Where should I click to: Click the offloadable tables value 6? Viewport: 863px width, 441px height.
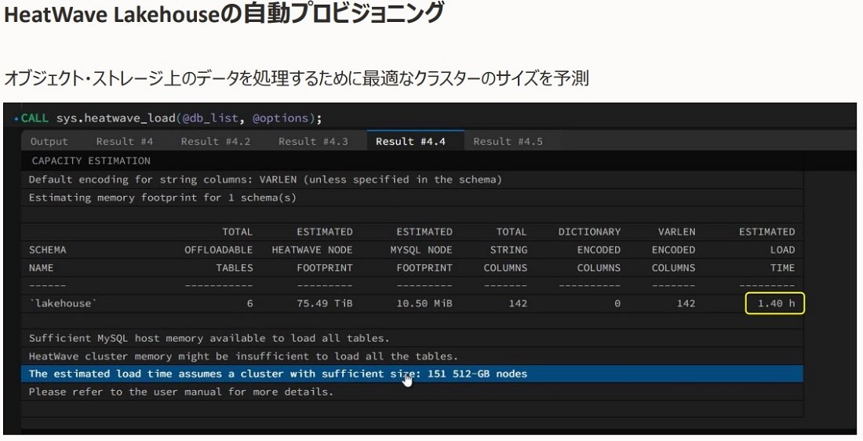(x=249, y=303)
